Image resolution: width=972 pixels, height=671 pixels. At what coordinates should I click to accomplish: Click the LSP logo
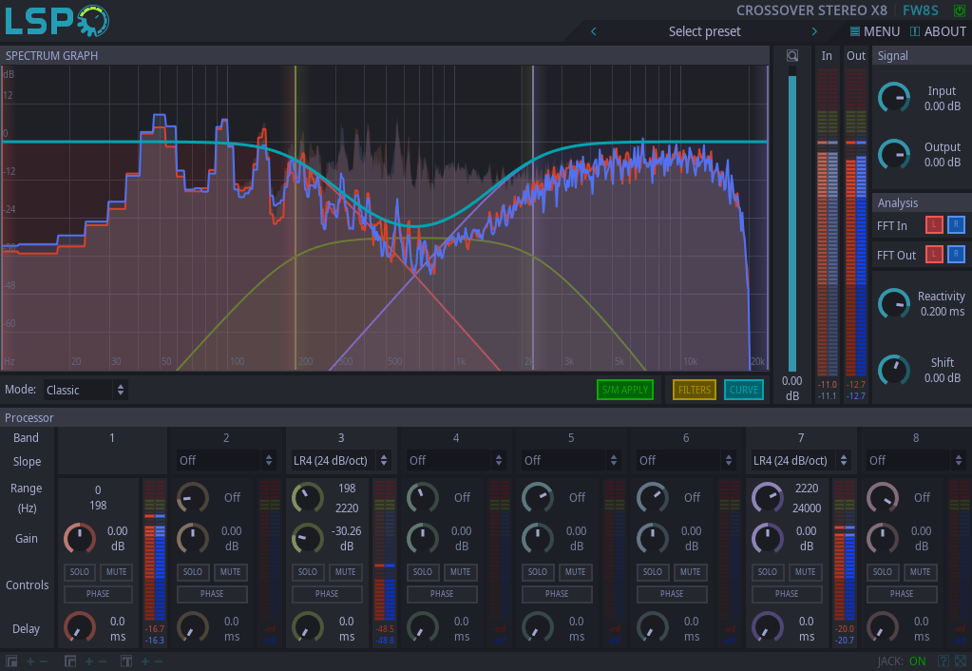[x=57, y=20]
